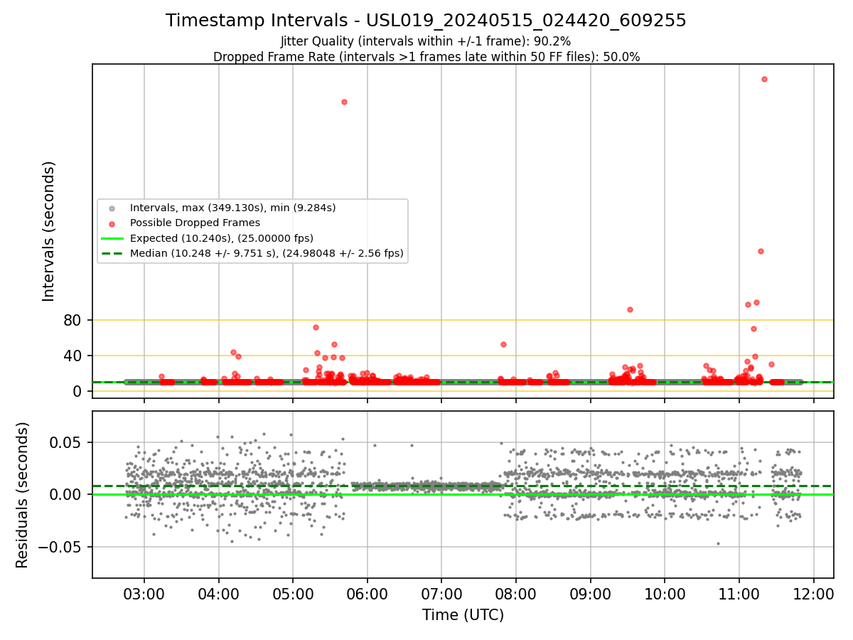This screenshot has width=853, height=640.
Task: Click the 40 tick on intervals axis
Action: [x=73, y=356]
